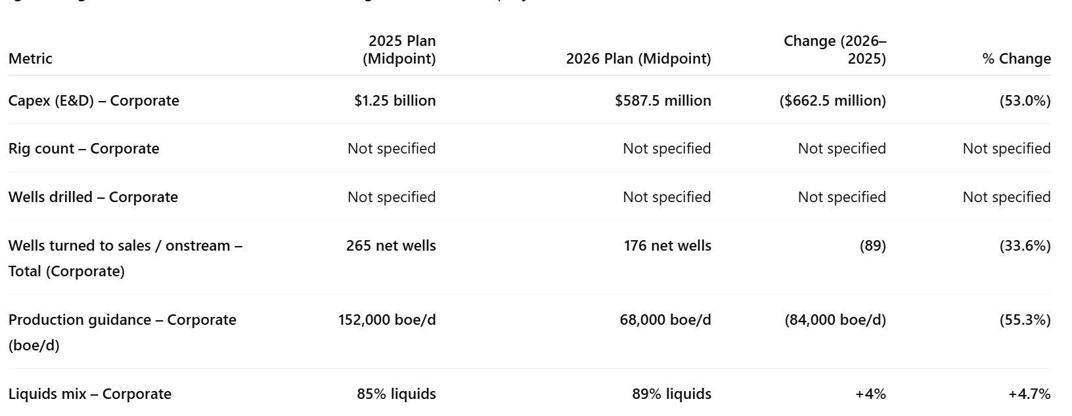
Task: Select the Liquids mix – Corporate row label
Action: pos(90,394)
